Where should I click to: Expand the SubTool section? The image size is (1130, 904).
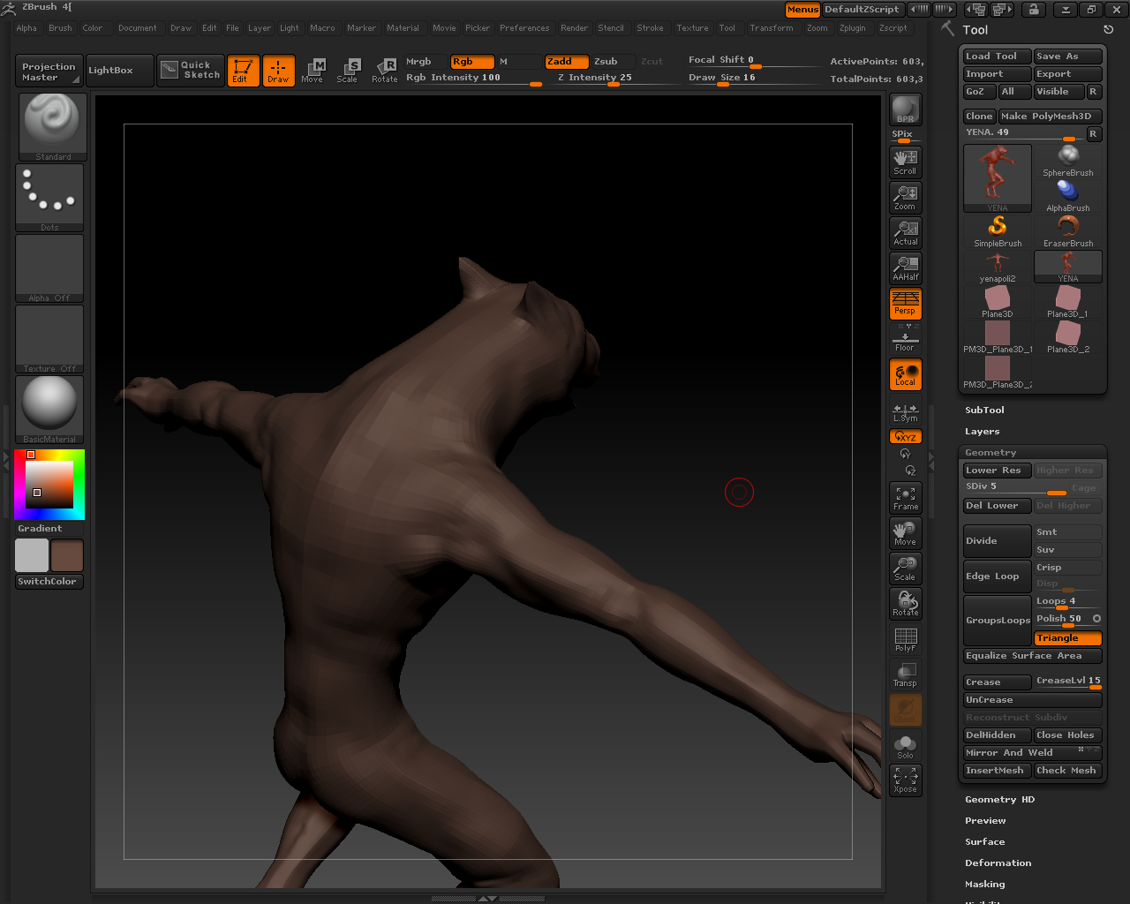[984, 411]
